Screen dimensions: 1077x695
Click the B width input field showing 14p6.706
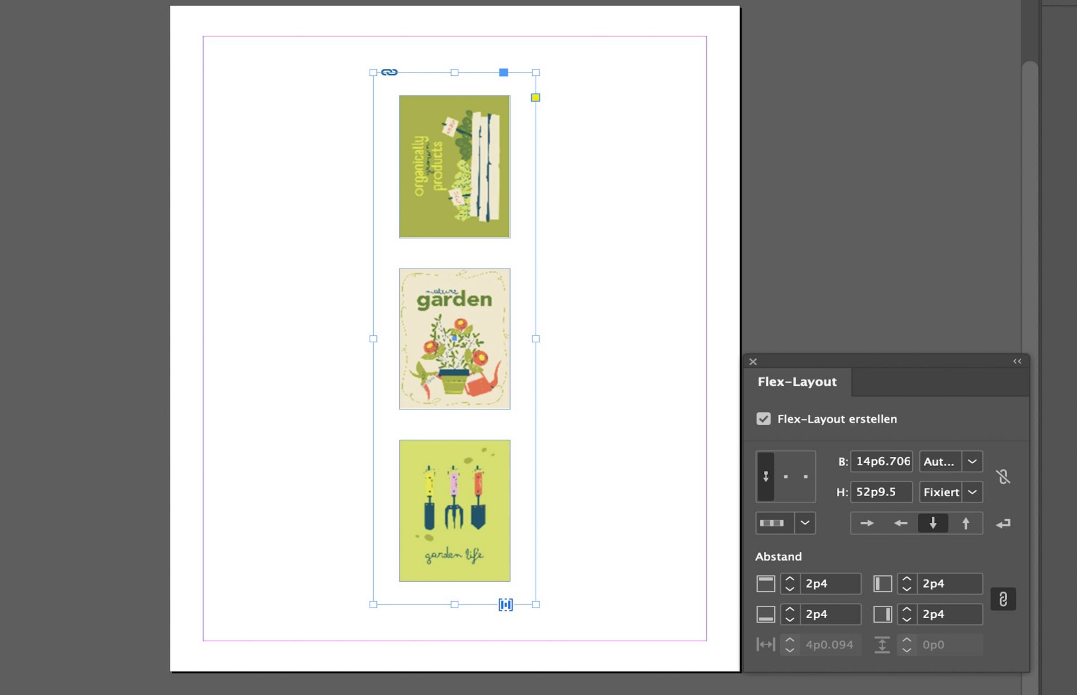pyautogui.click(x=882, y=461)
